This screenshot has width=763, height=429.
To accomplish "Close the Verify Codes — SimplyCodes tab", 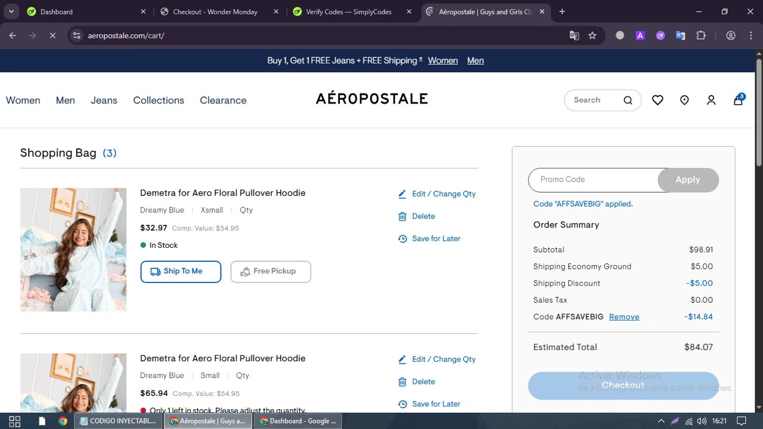I will [x=409, y=12].
